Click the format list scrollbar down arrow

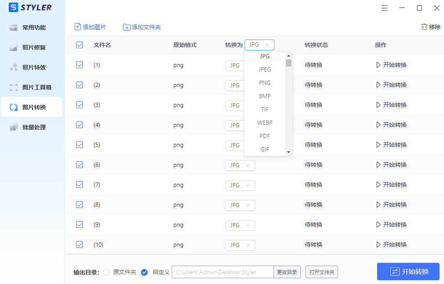pyautogui.click(x=289, y=152)
